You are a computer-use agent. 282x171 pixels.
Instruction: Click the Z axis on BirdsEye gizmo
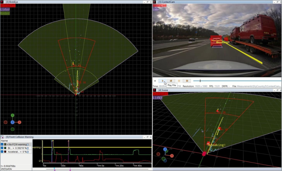(13, 122)
